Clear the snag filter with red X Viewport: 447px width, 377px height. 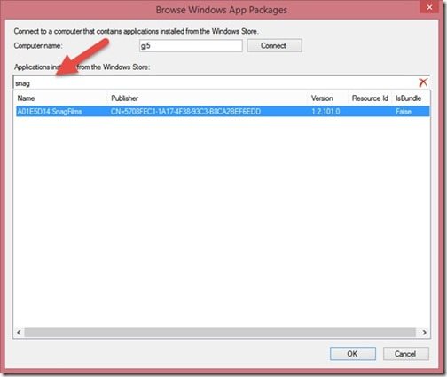(x=423, y=82)
